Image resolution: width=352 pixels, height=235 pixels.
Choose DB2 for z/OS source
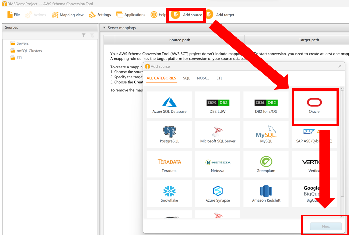(266, 105)
